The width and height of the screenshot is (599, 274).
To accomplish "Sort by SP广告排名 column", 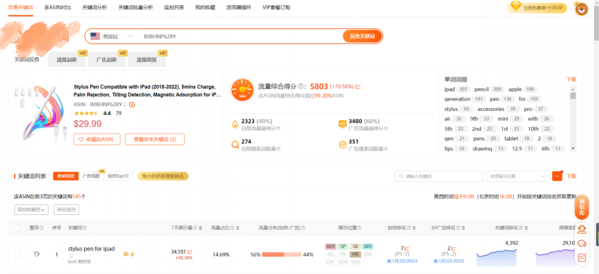I will pos(464,228).
